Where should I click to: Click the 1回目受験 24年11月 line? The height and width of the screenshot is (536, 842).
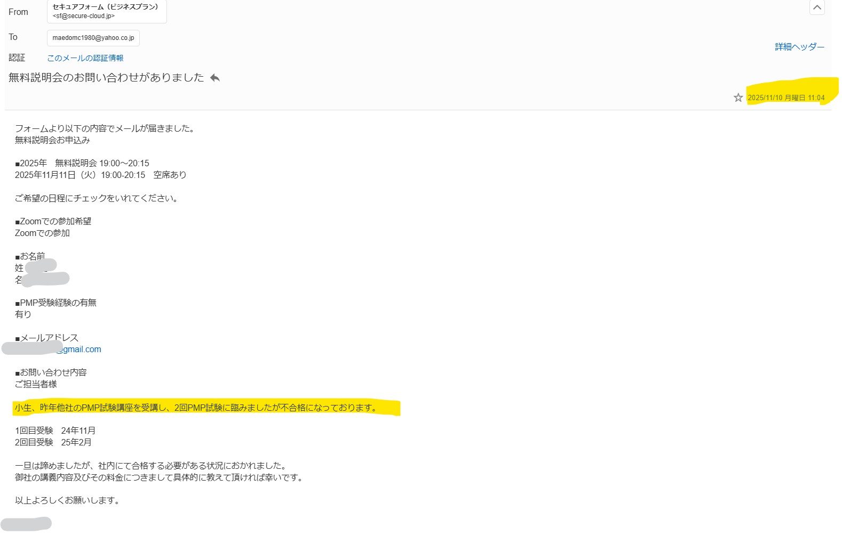point(55,431)
